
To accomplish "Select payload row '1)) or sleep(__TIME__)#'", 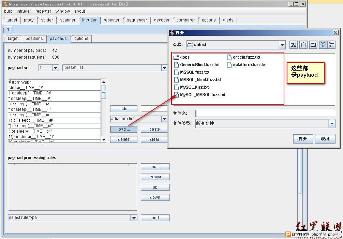I will (x=54, y=137).
